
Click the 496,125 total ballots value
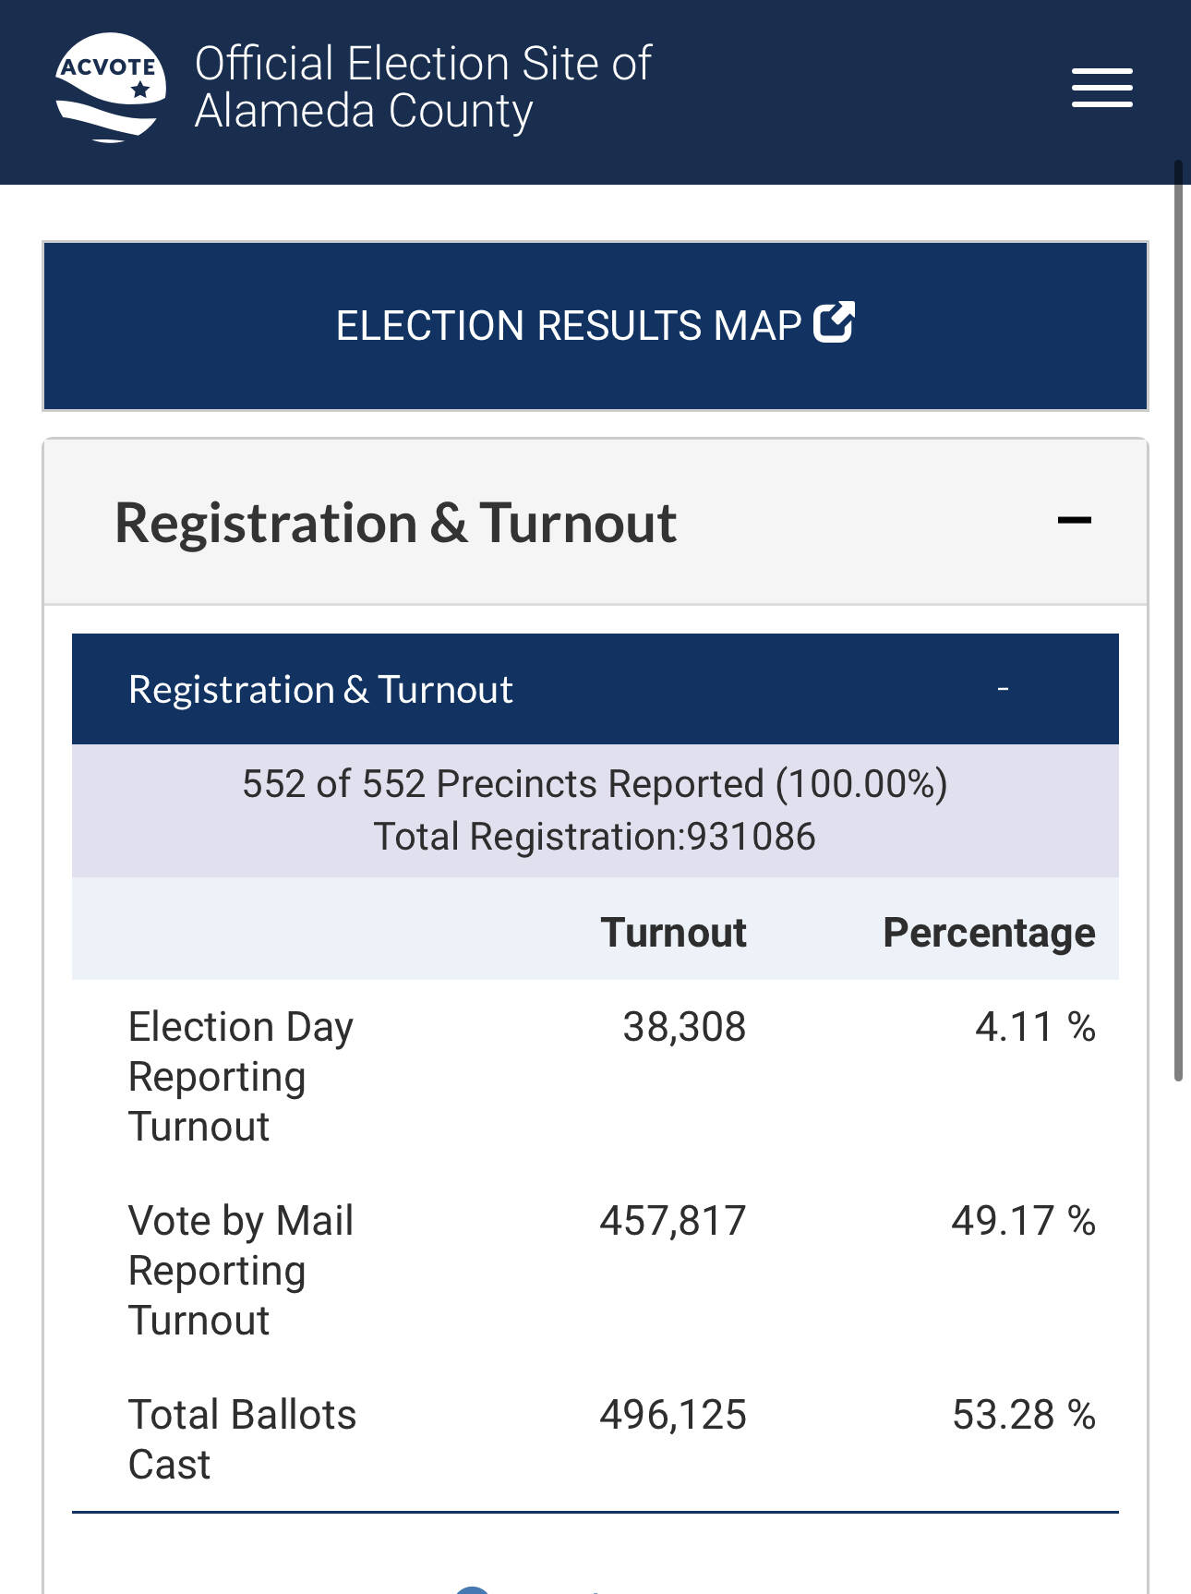point(673,1415)
